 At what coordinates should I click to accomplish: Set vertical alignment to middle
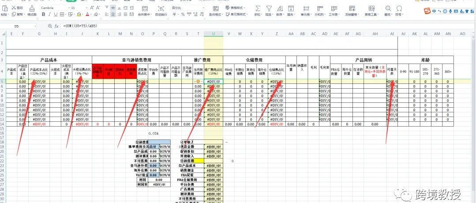coord(112,8)
